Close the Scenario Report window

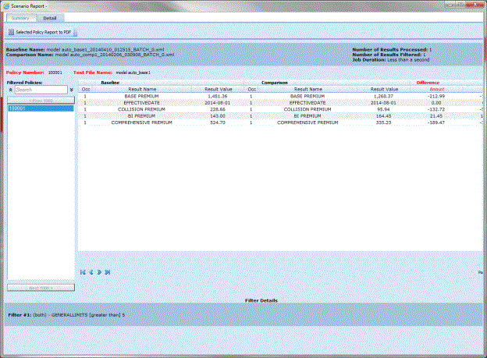coord(475,5)
